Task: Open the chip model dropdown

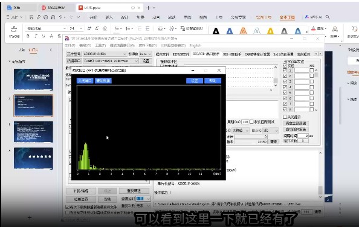Action: [x=105, y=54]
